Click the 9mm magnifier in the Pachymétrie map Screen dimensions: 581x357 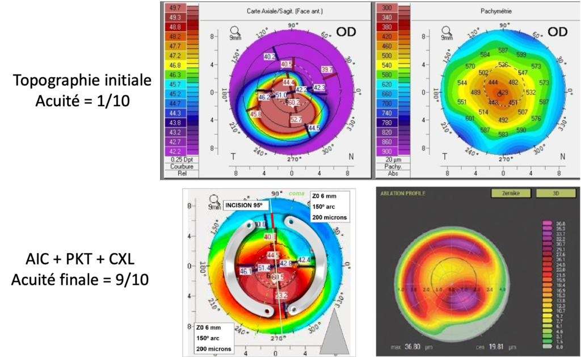(447, 33)
